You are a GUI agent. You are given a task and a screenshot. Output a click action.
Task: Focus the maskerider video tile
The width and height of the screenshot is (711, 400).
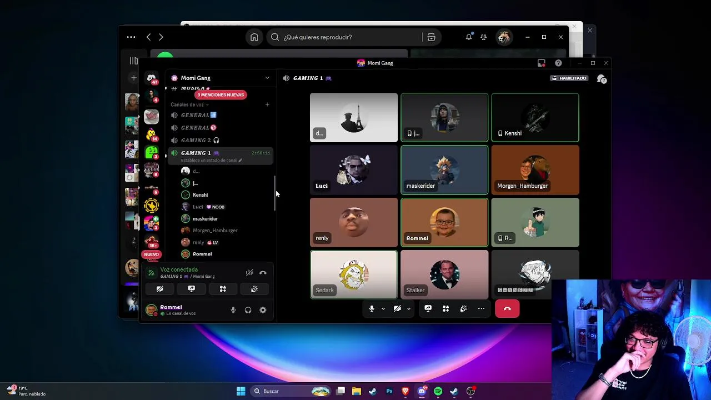[x=444, y=170]
